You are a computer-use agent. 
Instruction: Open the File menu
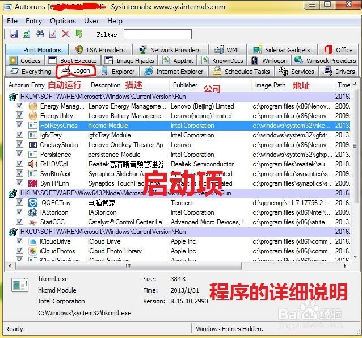point(12,21)
